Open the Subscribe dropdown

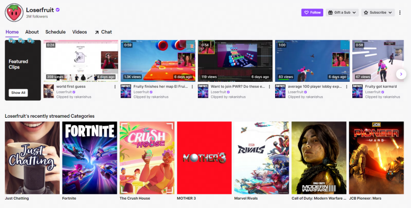[378, 12]
